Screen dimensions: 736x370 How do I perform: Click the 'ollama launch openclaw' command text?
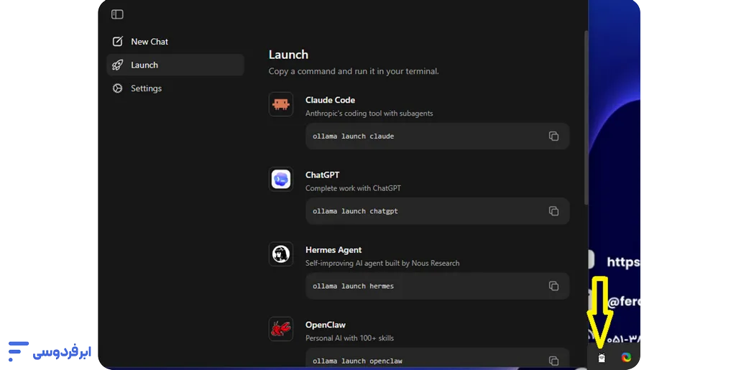[357, 361]
